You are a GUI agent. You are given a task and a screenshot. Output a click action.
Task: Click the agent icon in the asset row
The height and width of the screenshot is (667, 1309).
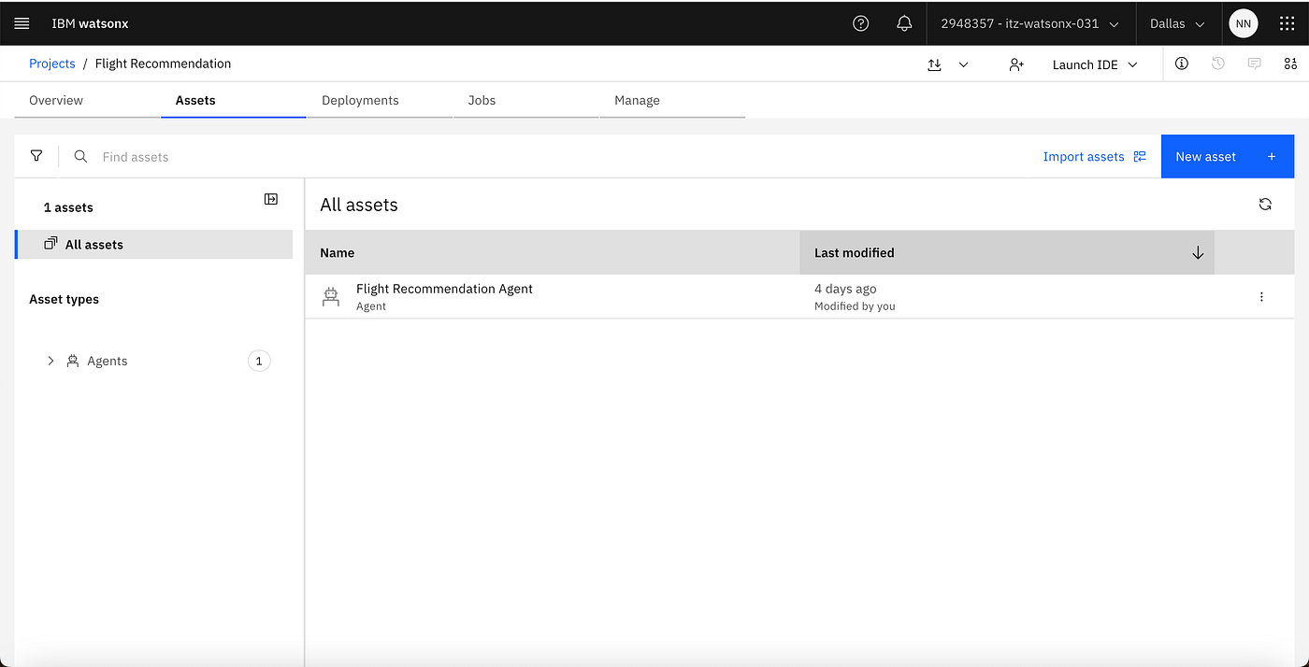[x=330, y=297]
